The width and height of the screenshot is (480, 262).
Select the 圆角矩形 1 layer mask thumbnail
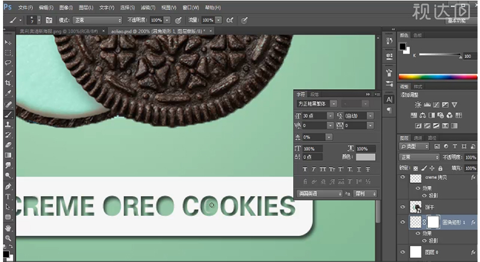433,222
